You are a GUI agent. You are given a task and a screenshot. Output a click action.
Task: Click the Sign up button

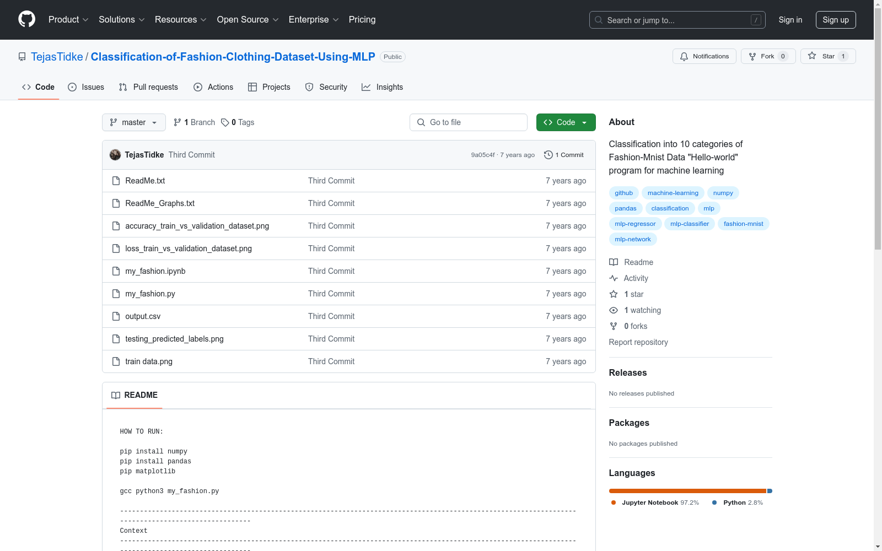836,20
